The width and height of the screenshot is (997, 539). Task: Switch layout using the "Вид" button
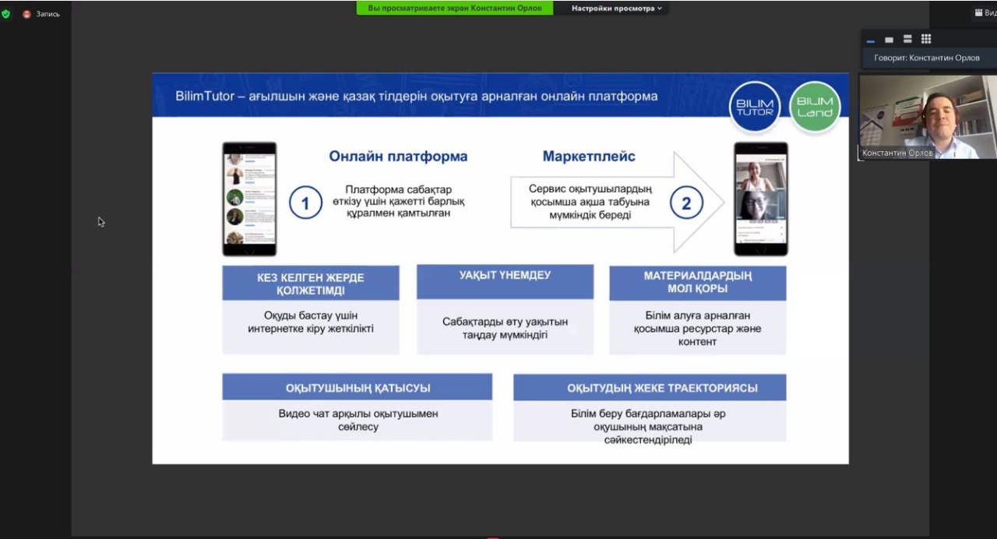click(985, 12)
